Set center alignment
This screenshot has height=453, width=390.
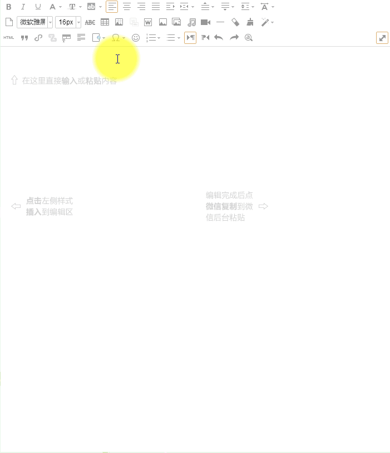click(127, 7)
